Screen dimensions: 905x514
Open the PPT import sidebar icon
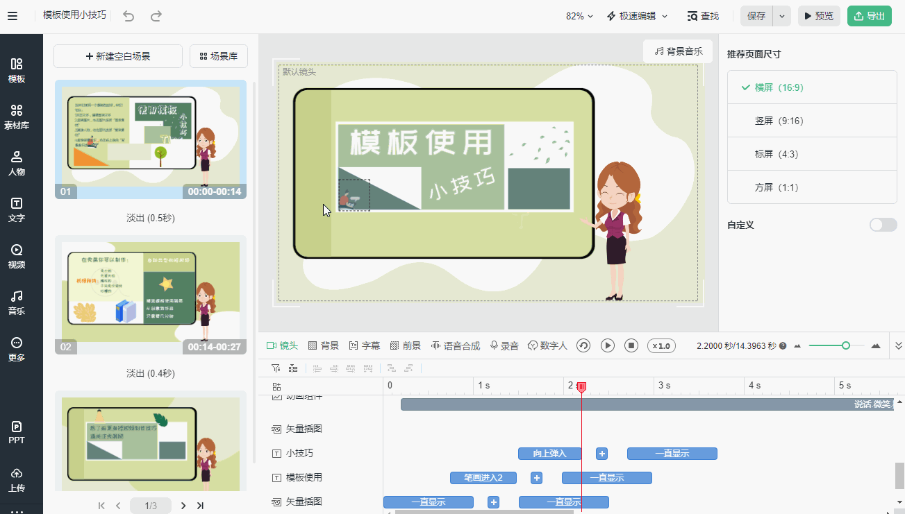17,431
